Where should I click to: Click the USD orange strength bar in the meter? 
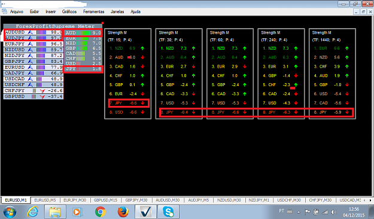point(78,63)
